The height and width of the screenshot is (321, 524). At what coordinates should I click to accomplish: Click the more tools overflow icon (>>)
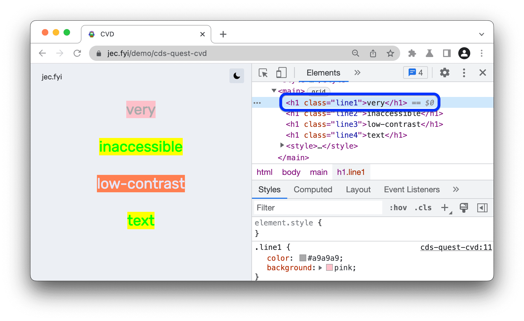pos(359,73)
